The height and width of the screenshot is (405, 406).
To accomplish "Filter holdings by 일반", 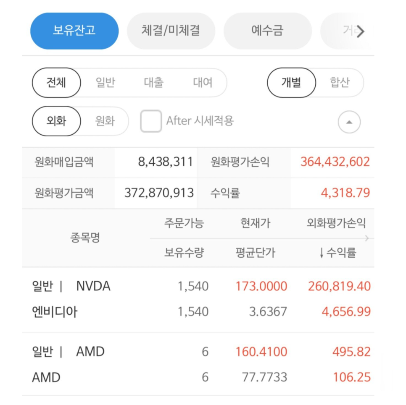I will [105, 83].
